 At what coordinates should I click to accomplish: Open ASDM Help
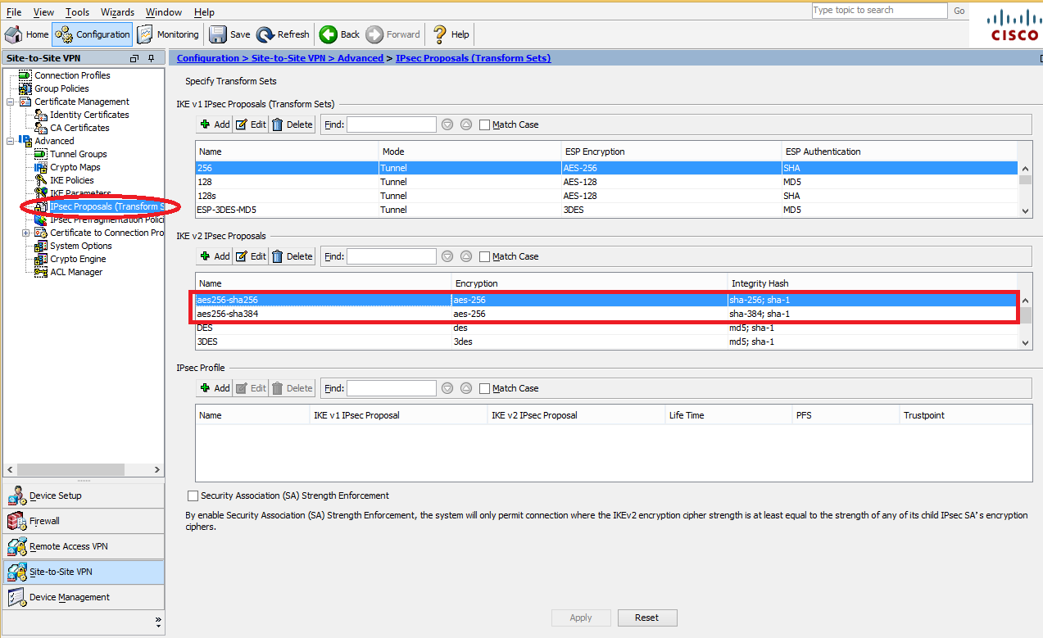point(449,34)
